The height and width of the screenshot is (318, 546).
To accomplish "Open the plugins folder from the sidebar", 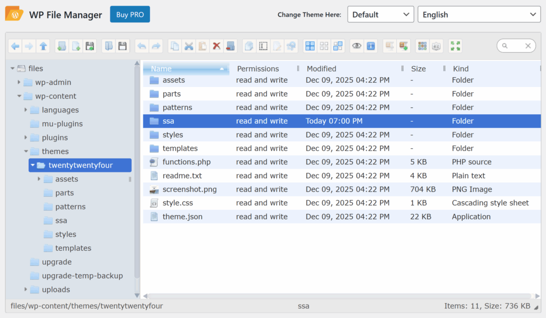I will pos(55,137).
